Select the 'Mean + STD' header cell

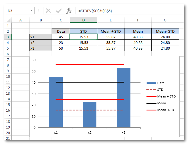[111, 31]
